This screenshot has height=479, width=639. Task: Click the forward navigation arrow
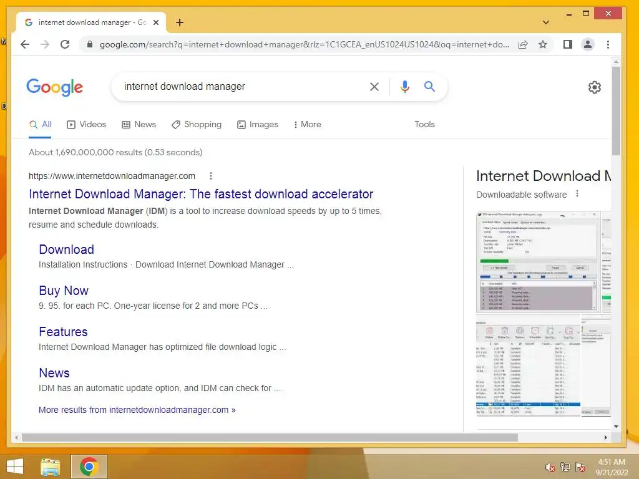pos(45,44)
